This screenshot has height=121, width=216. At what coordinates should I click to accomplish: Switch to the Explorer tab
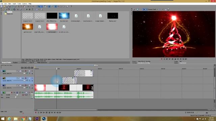point(15,63)
